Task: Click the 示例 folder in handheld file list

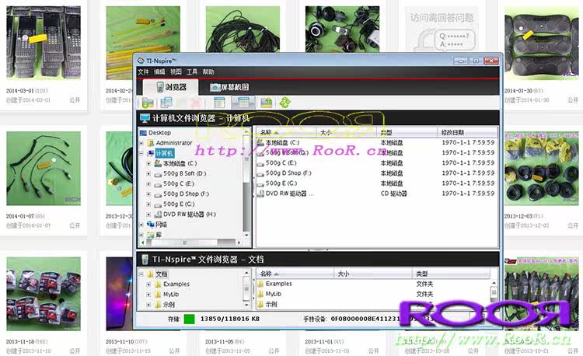Action: pyautogui.click(x=271, y=305)
